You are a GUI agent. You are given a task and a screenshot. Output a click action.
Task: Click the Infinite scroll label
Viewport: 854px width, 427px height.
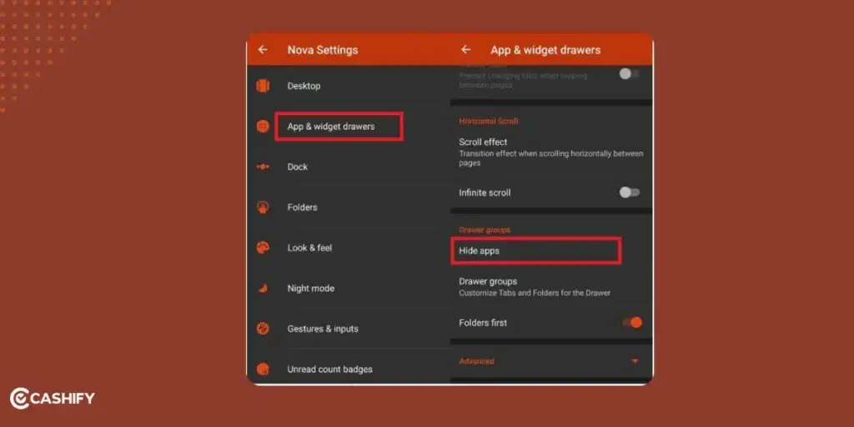[485, 193]
